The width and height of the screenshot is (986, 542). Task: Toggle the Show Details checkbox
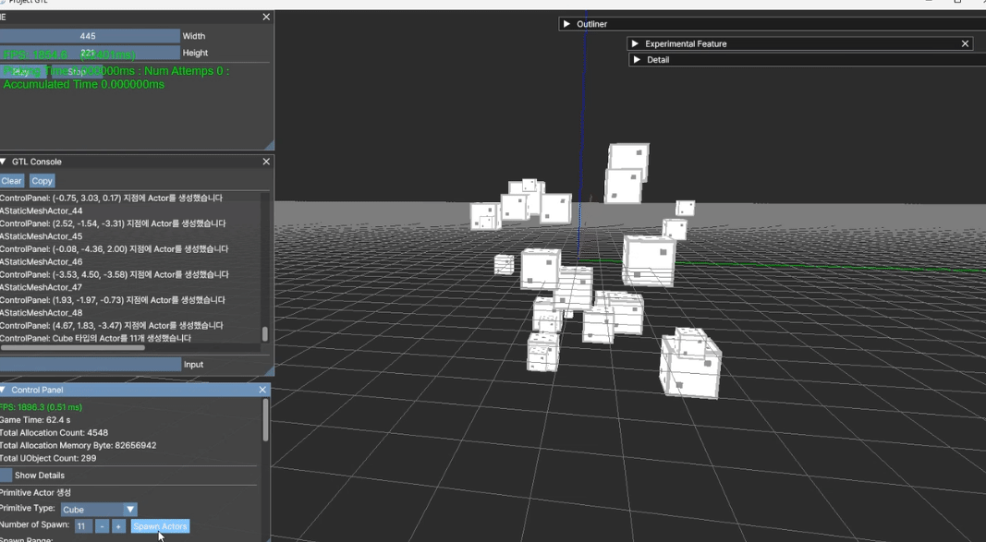click(x=6, y=476)
